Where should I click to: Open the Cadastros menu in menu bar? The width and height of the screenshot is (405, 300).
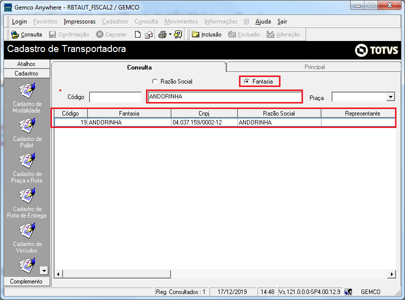click(115, 21)
